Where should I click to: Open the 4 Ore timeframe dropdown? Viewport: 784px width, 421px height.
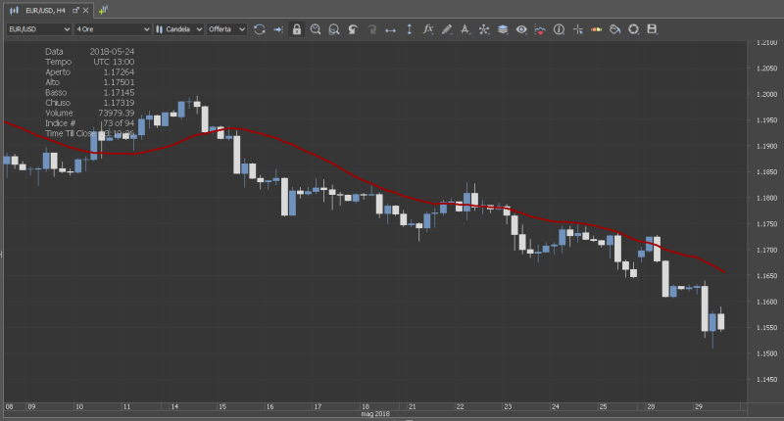pos(112,29)
